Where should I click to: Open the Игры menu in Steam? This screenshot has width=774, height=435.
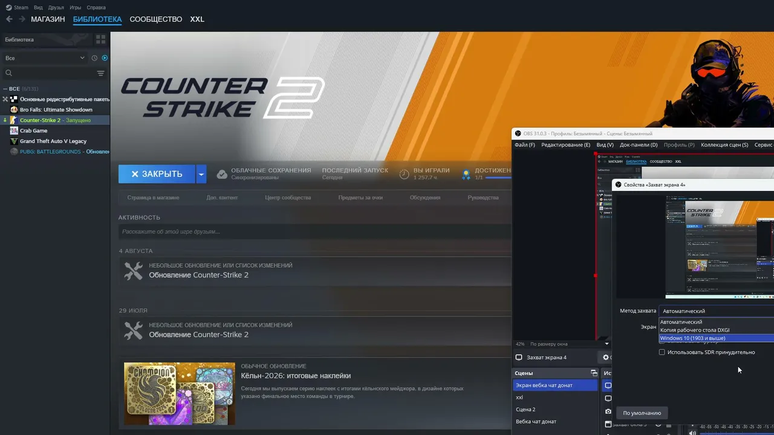coord(76,8)
